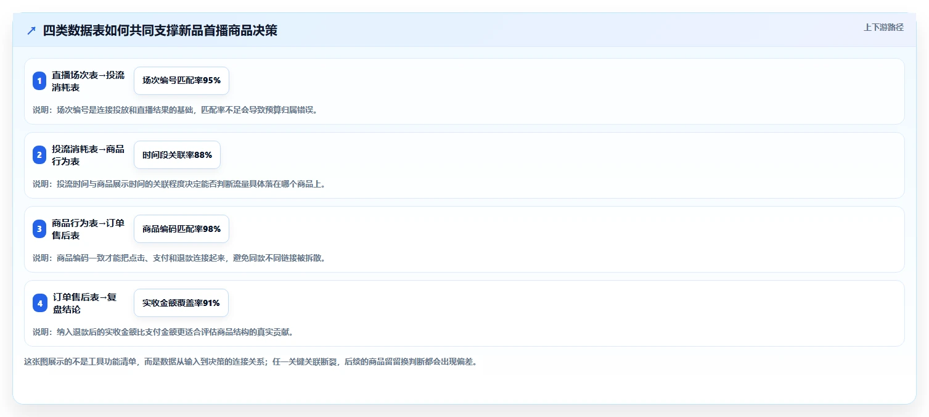This screenshot has width=929, height=417.
Task: Click the description about 场次编号 and 预算归属错误
Action: point(175,110)
